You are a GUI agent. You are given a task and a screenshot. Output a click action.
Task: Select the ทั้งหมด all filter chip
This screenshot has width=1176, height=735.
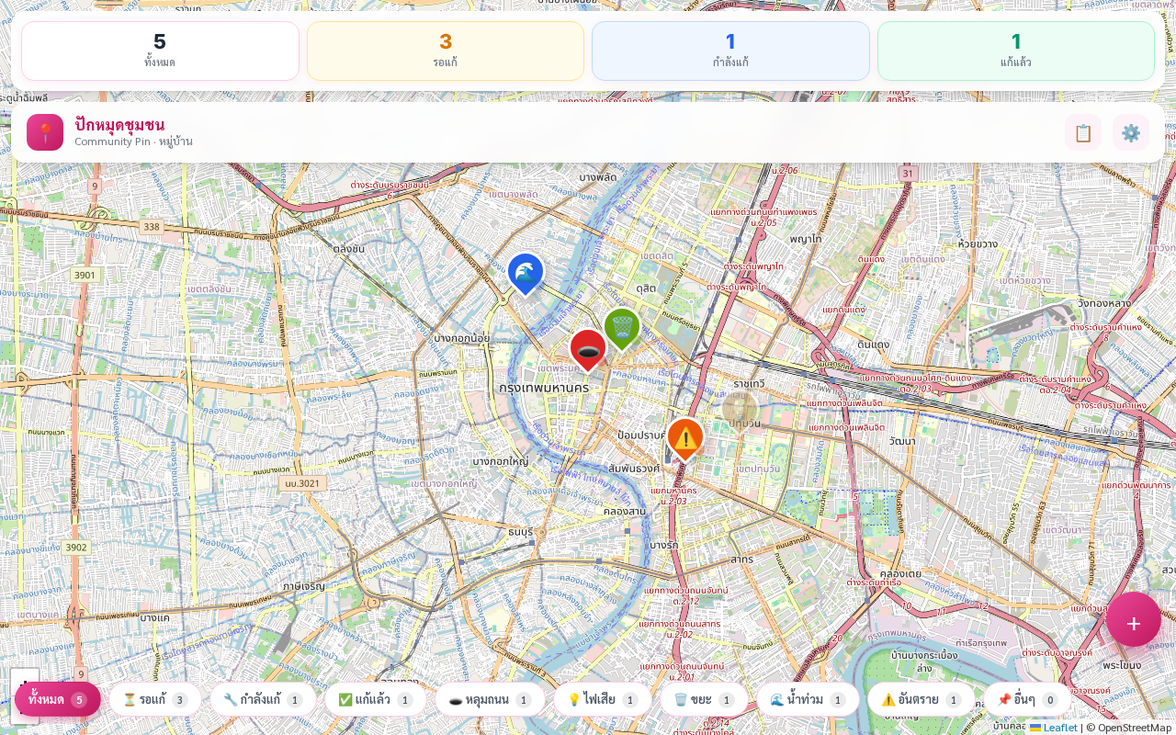pos(58,699)
